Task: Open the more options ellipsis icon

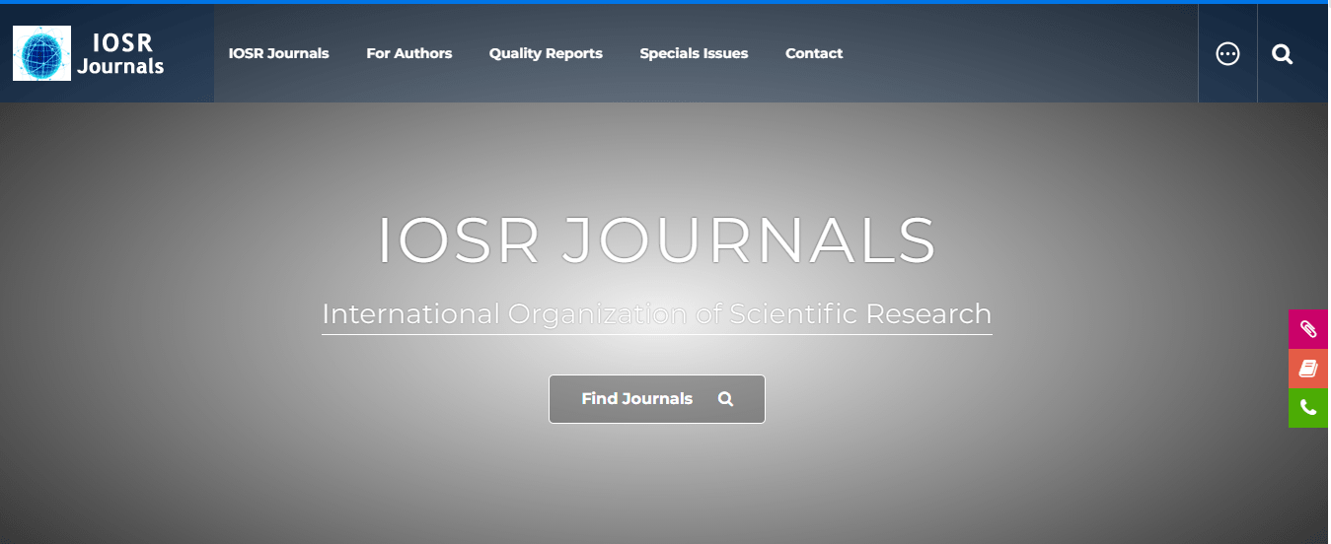Action: 1227,54
